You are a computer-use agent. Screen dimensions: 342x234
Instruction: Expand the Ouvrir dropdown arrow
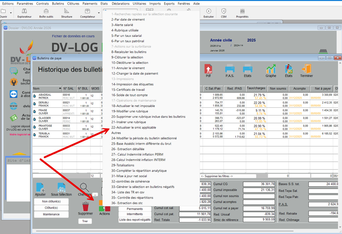[x=11, y=13]
